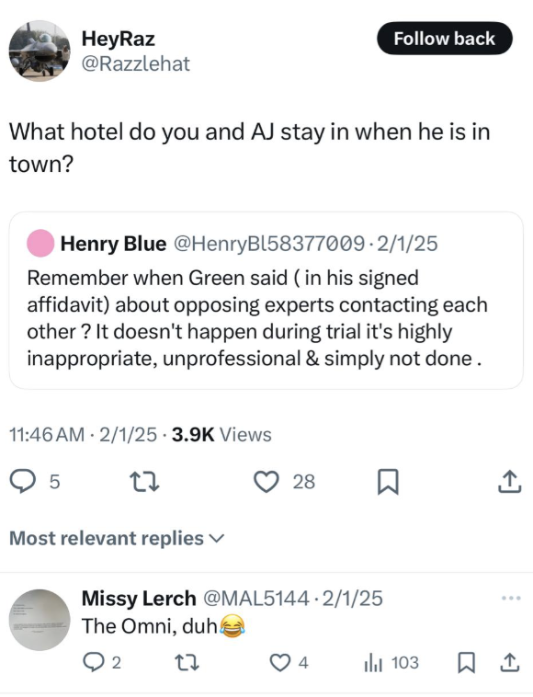
Task: Share HeyRaz's post via upload icon
Action: tap(509, 482)
